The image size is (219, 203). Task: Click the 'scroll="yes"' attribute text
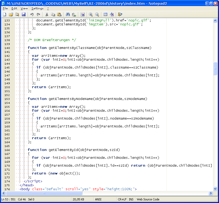tap(78, 189)
